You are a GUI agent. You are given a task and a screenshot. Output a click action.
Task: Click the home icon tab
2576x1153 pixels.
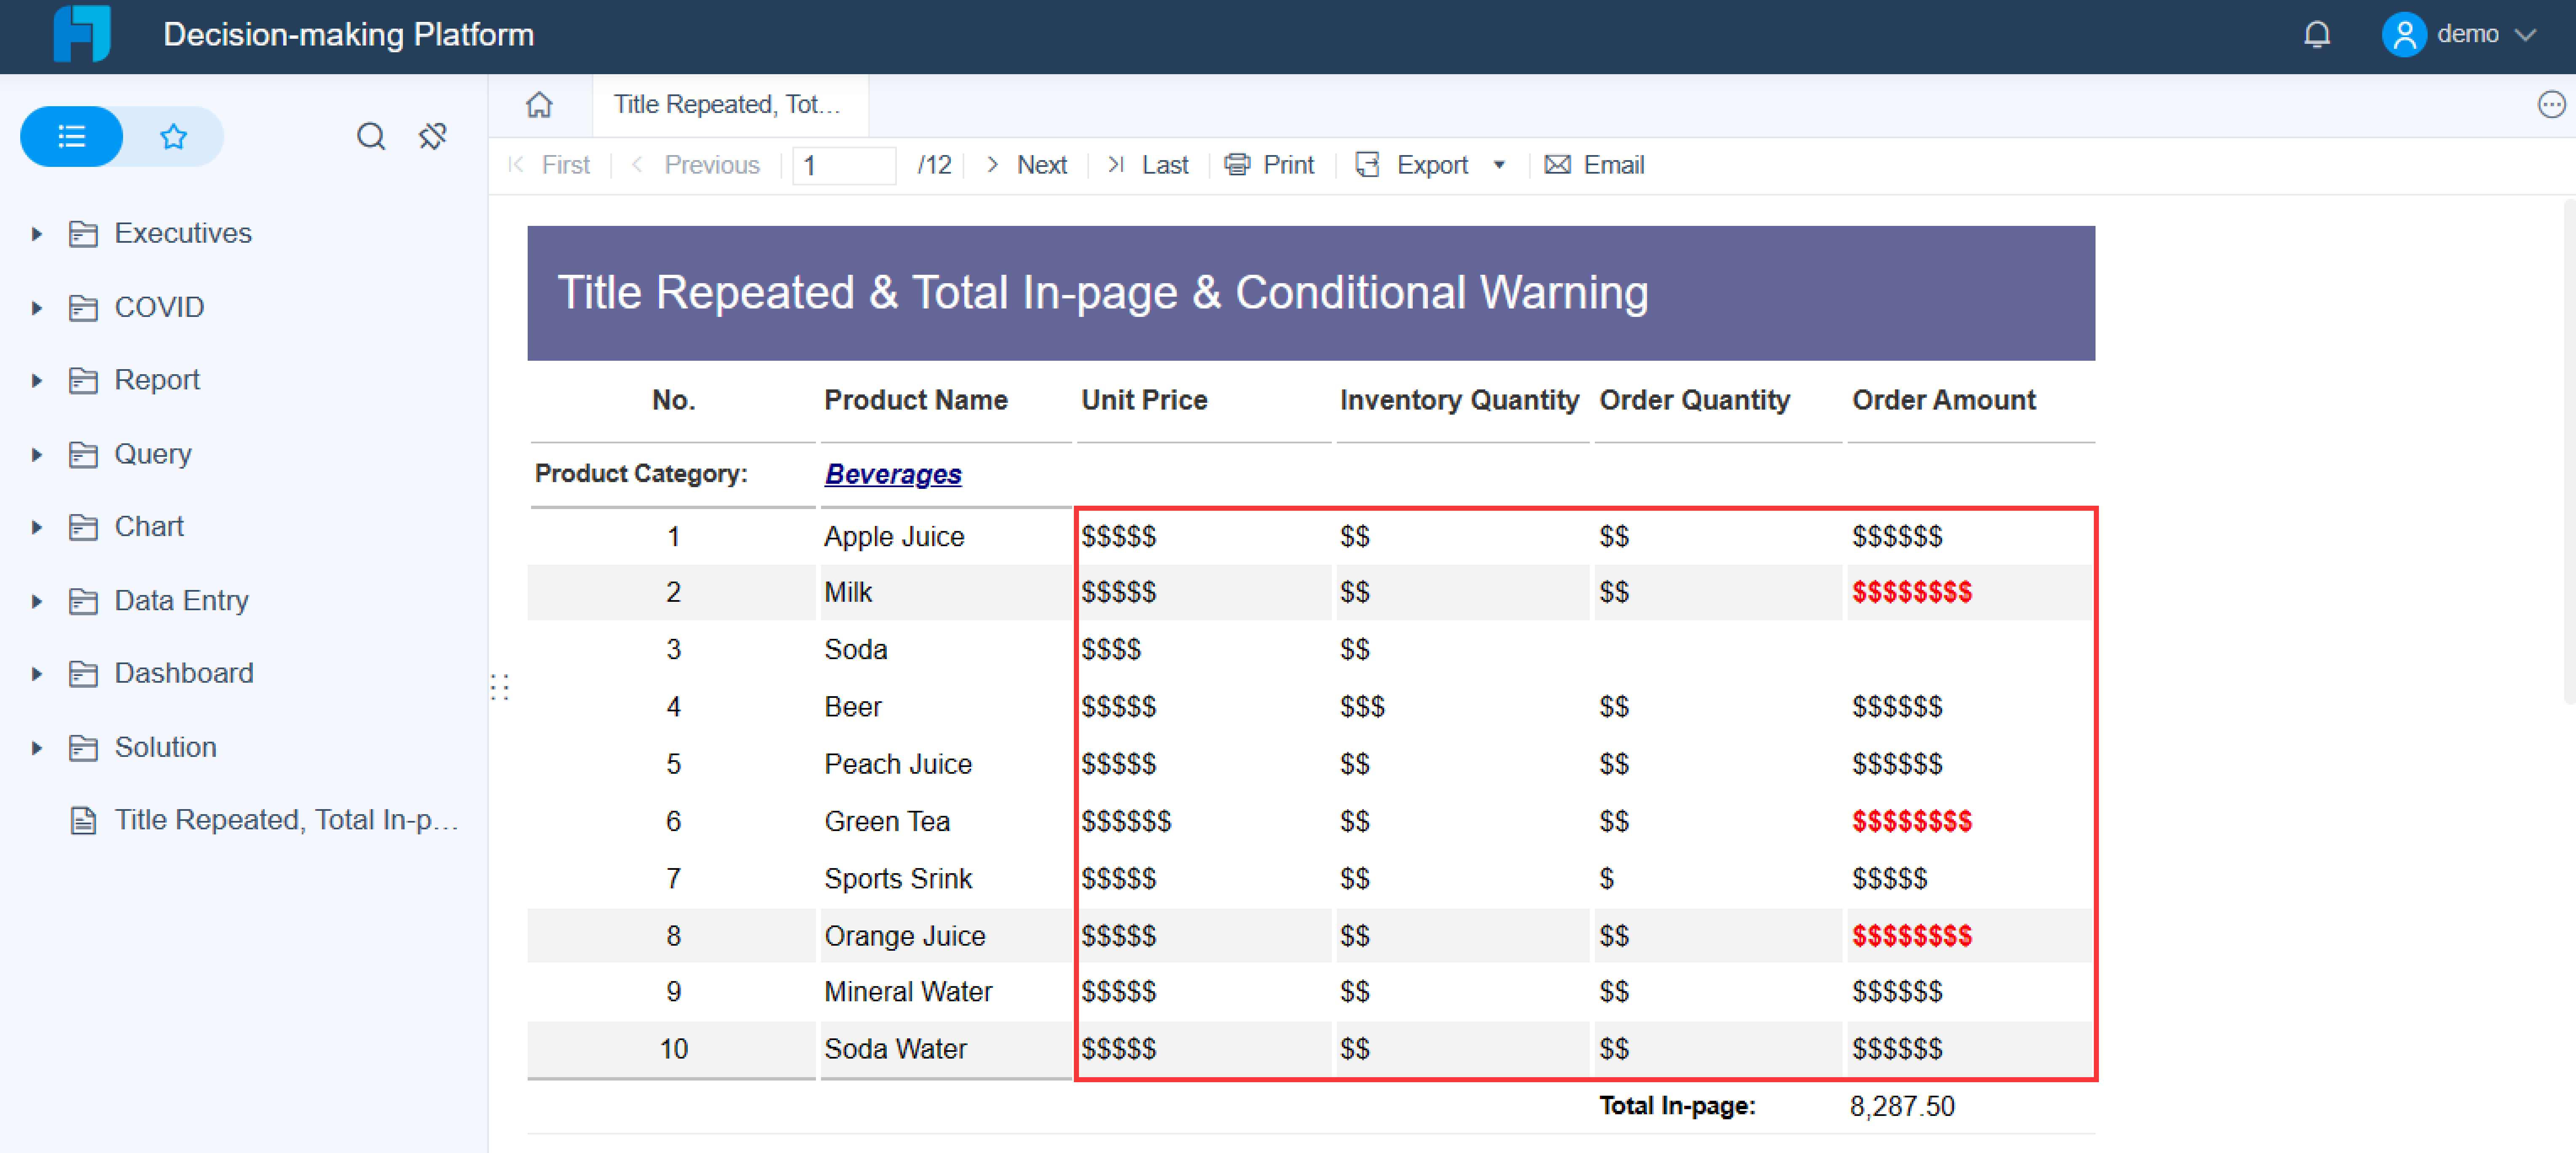539,105
